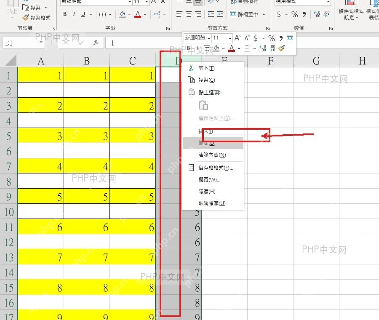379x320 pixels.
Task: Click mini toolbar Comma Style icon
Action: coord(281,38)
